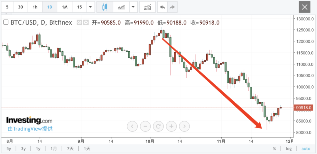The image size is (317, 154).
Task: Enable the log price scale
Action: click(x=289, y=148)
